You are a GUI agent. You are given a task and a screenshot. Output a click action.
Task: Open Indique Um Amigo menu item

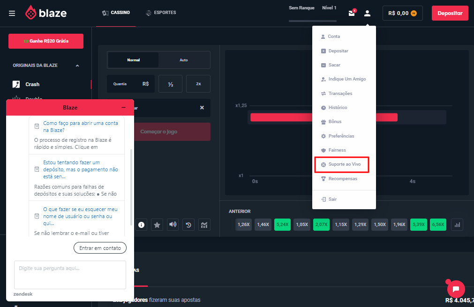point(344,79)
